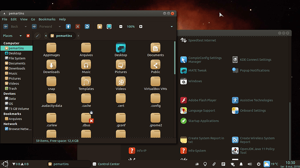This screenshot has height=168, width=300.
Task: Stop loading with the red X icon
Action: pos(77,26)
